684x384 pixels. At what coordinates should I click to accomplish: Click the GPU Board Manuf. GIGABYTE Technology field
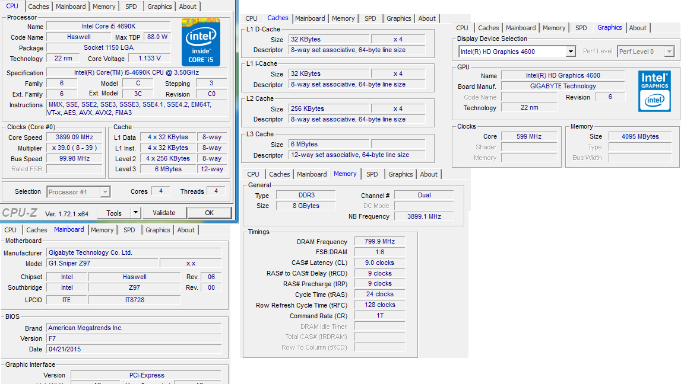point(563,86)
